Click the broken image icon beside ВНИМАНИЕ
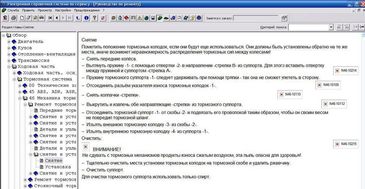Image resolution: width=365 pixels, height=189 pixels. click(x=85, y=147)
